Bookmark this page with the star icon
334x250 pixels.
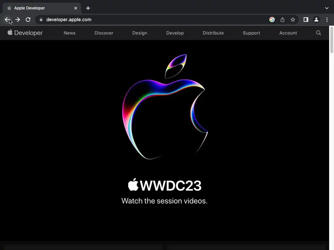tap(293, 20)
